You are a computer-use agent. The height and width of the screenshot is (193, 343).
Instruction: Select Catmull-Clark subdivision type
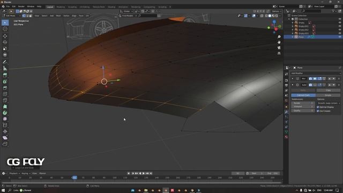[303, 95]
